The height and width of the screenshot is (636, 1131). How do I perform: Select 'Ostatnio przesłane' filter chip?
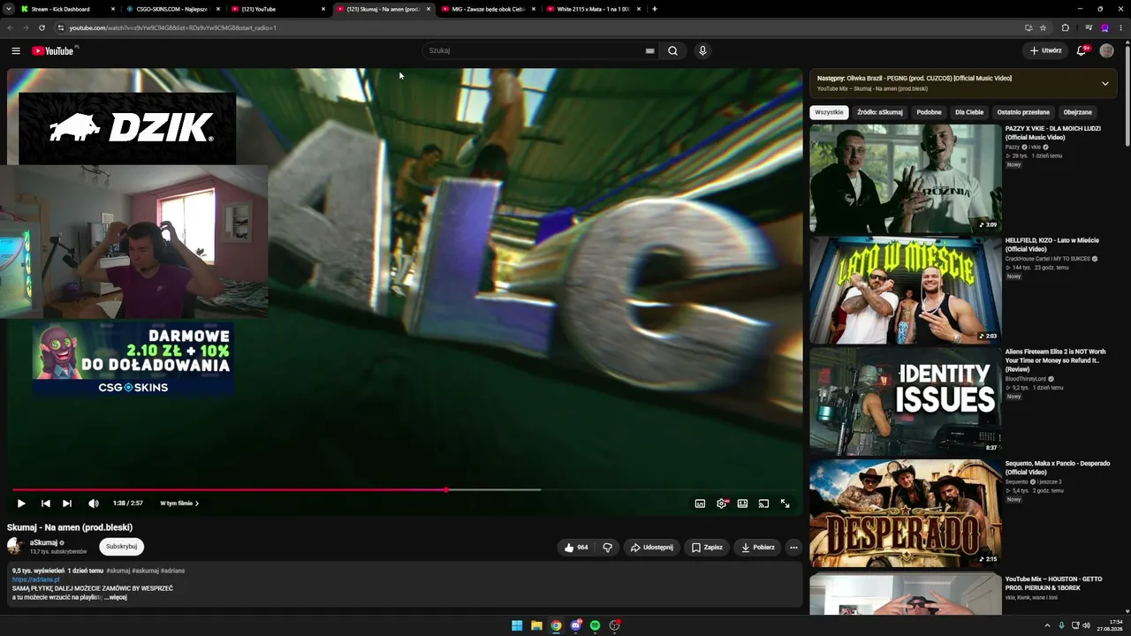click(1023, 112)
